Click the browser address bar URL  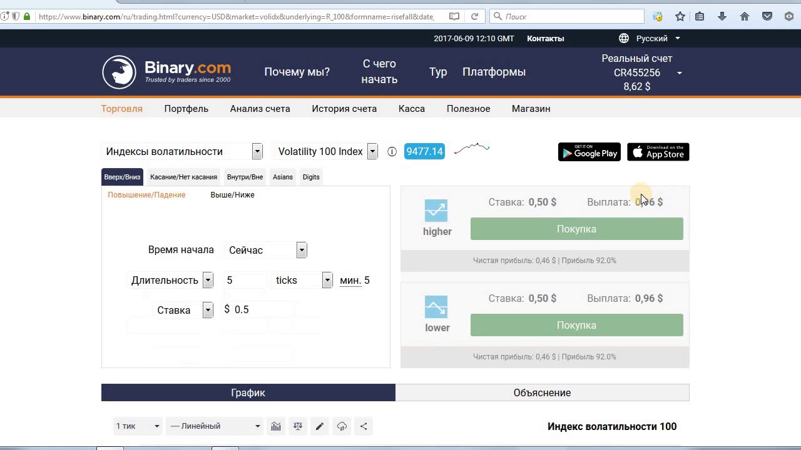[237, 17]
